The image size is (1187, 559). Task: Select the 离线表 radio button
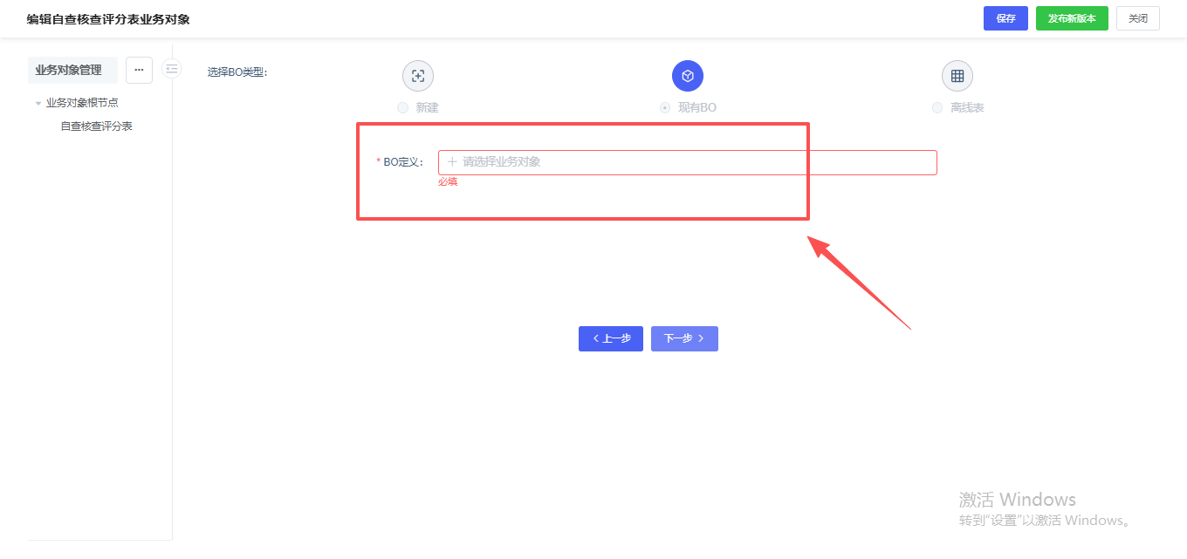pos(937,108)
